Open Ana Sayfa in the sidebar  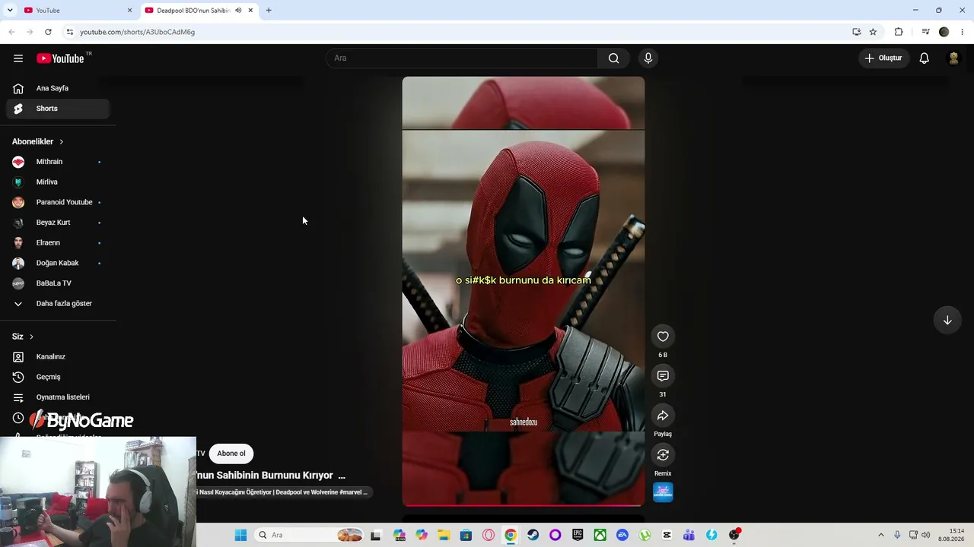(x=58, y=88)
